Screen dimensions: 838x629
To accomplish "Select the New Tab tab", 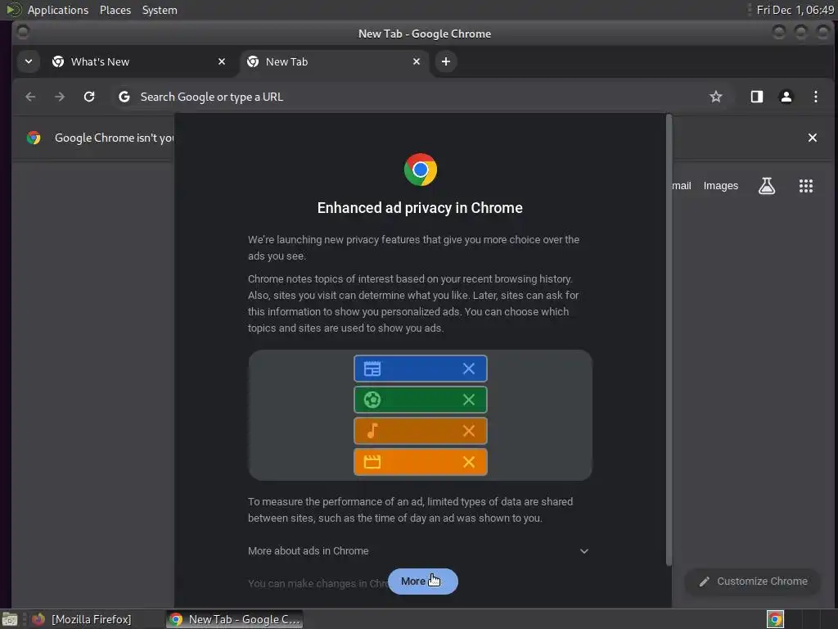I will pos(335,61).
